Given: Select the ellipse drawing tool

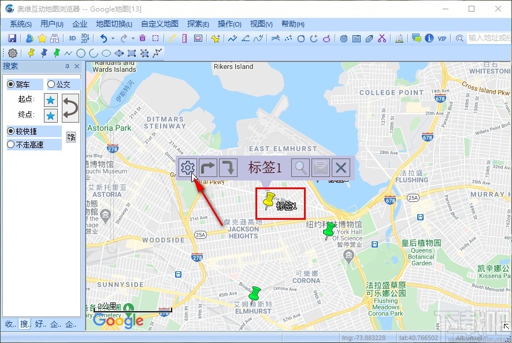Looking at the screenshot, I should (106, 53).
